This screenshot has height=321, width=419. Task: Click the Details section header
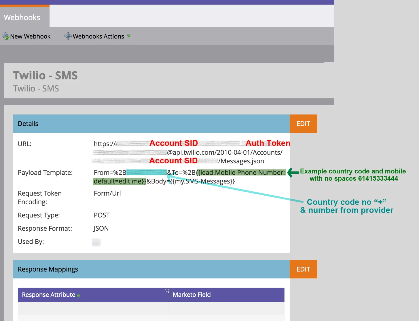tap(151, 124)
